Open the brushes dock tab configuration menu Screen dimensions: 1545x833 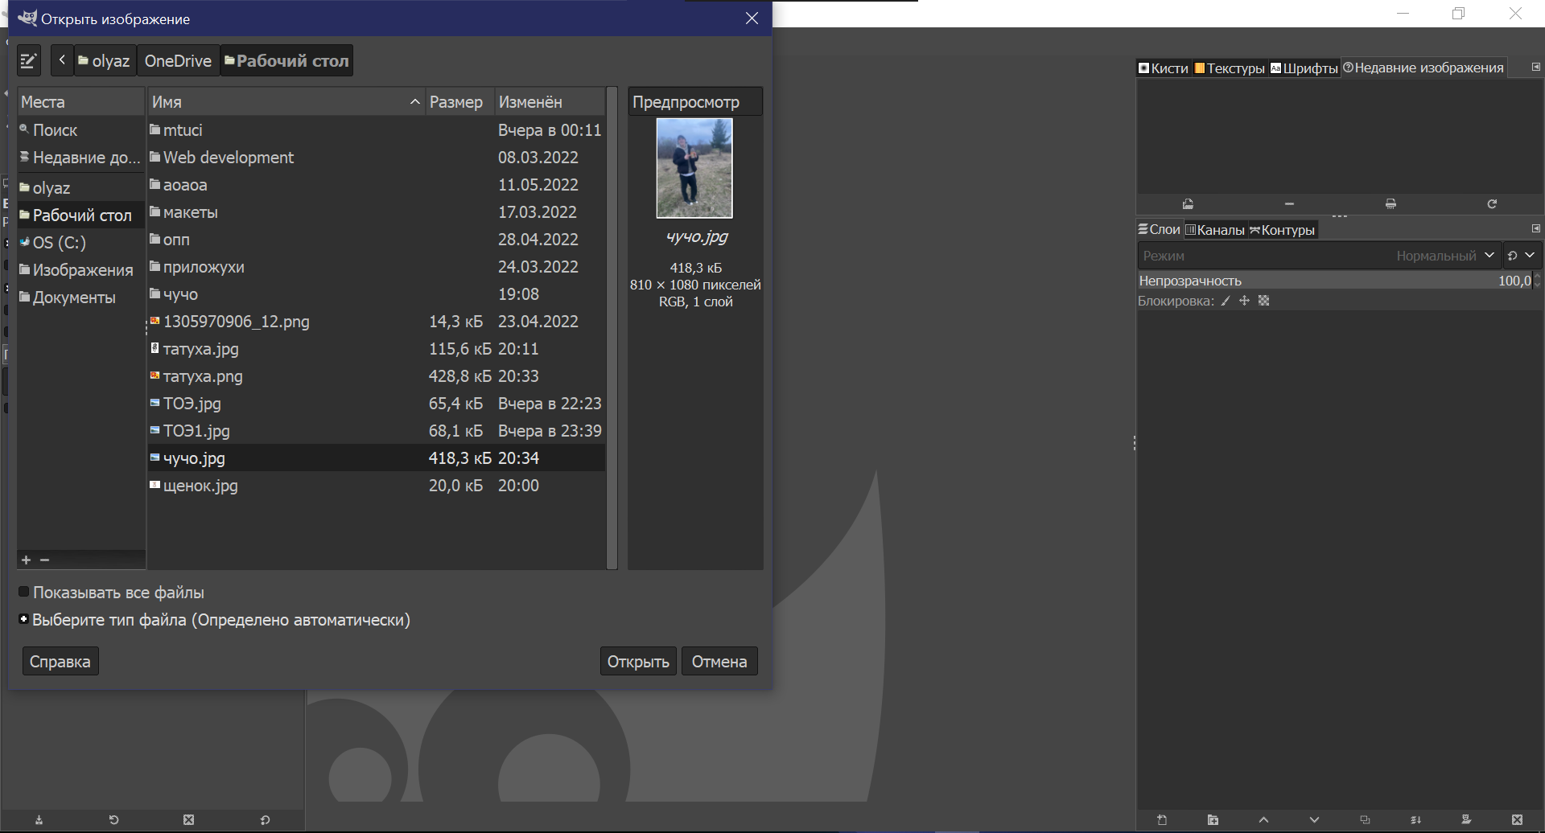[1535, 68]
